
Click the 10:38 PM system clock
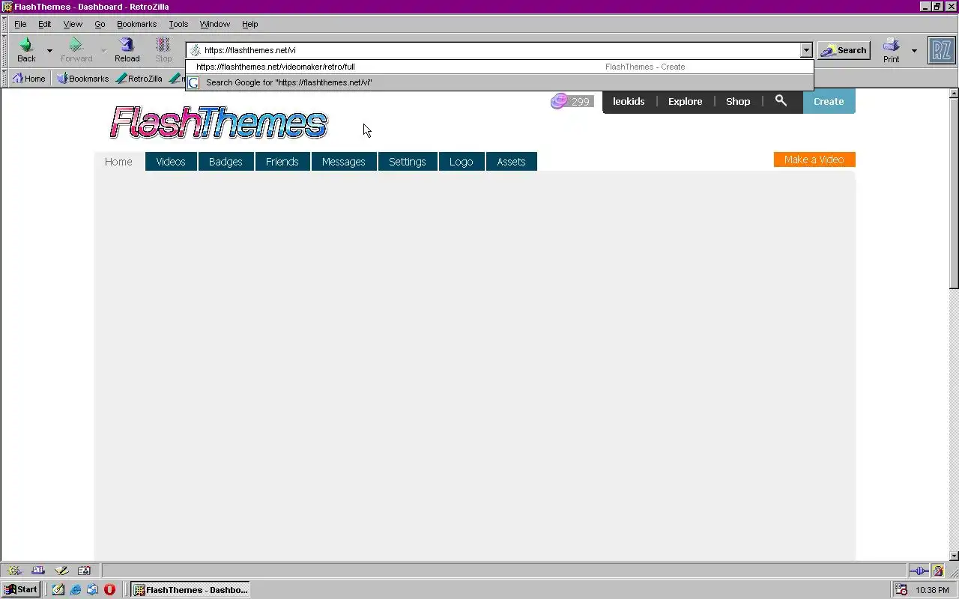pyautogui.click(x=932, y=590)
